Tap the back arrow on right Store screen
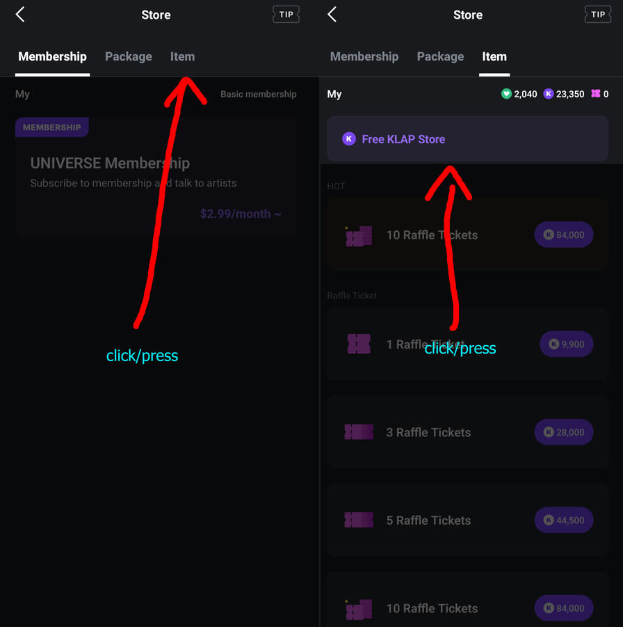Image resolution: width=623 pixels, height=627 pixels. [332, 15]
